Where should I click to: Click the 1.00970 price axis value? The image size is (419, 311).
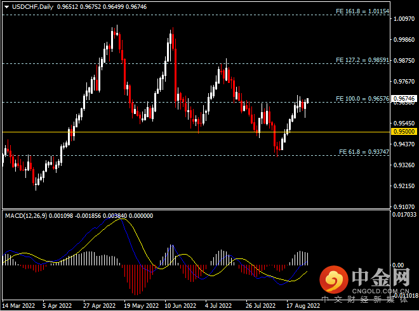(404, 18)
